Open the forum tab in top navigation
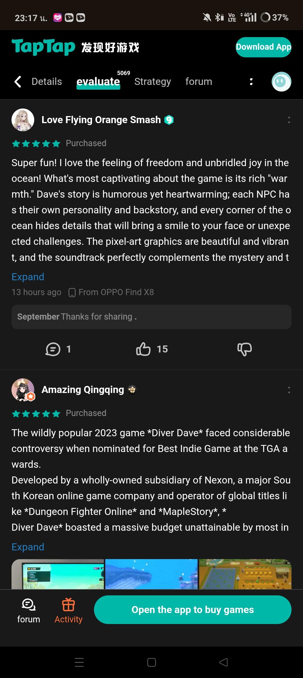Viewport: 303px width, 678px height. pos(199,82)
